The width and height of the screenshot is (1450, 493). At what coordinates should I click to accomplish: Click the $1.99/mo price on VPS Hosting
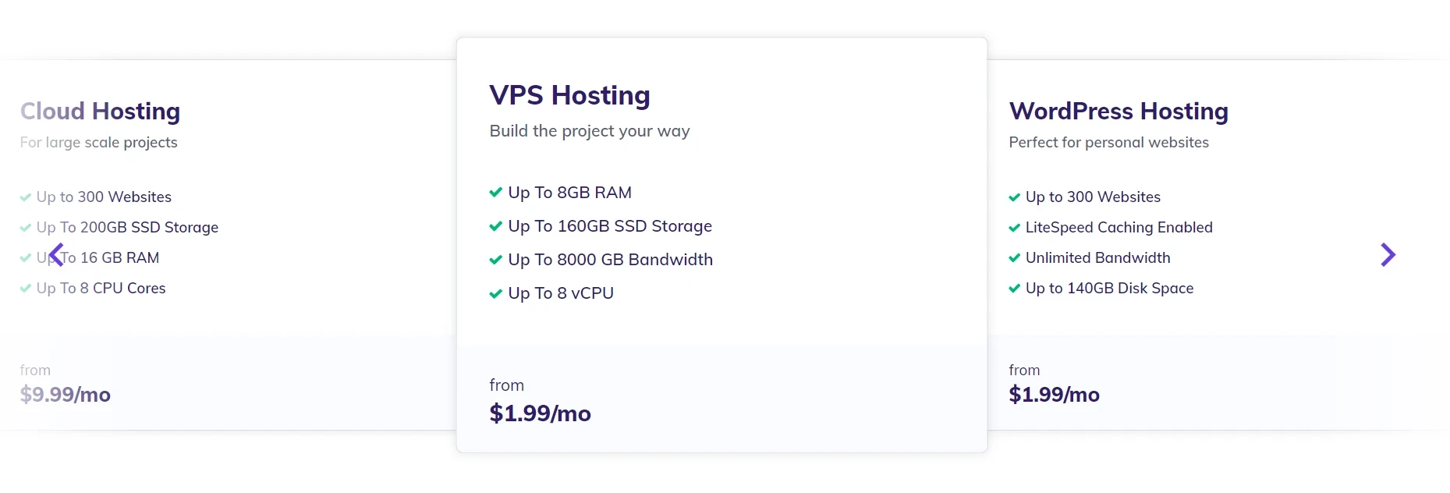[540, 413]
